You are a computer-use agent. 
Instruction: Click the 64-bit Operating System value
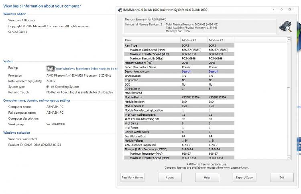(63, 87)
